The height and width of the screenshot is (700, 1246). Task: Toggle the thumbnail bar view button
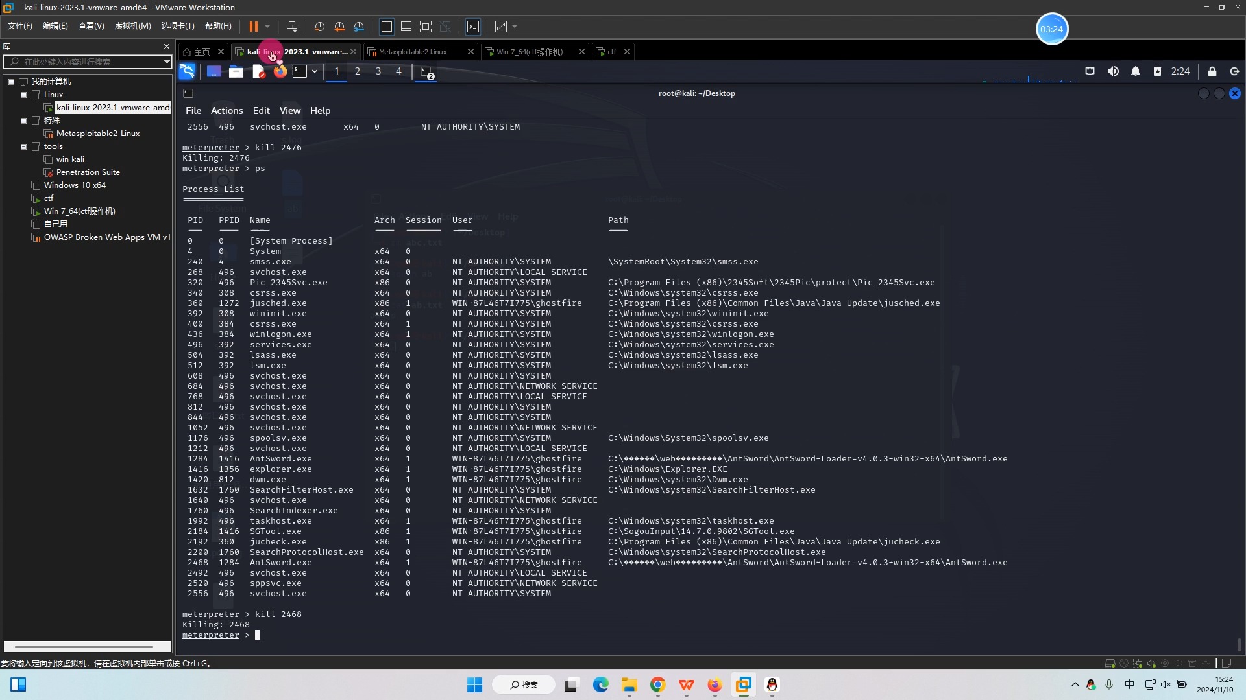coord(406,27)
